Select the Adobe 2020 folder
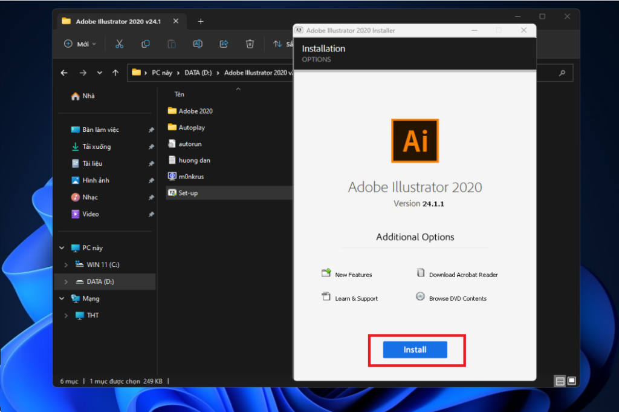The image size is (619, 412). point(190,111)
